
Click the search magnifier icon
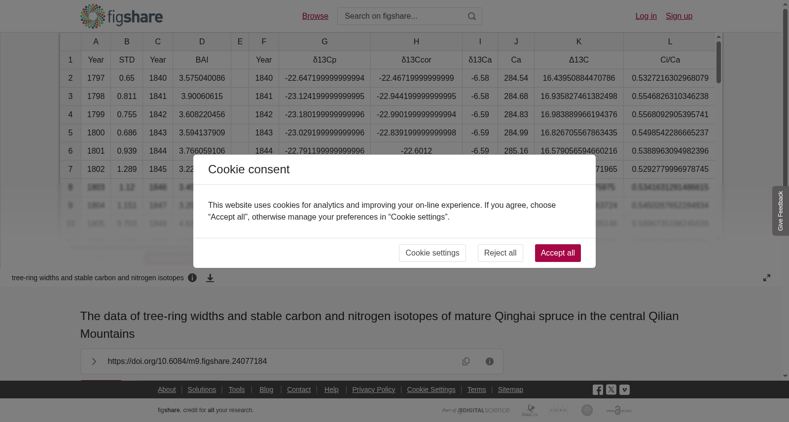[x=472, y=16]
